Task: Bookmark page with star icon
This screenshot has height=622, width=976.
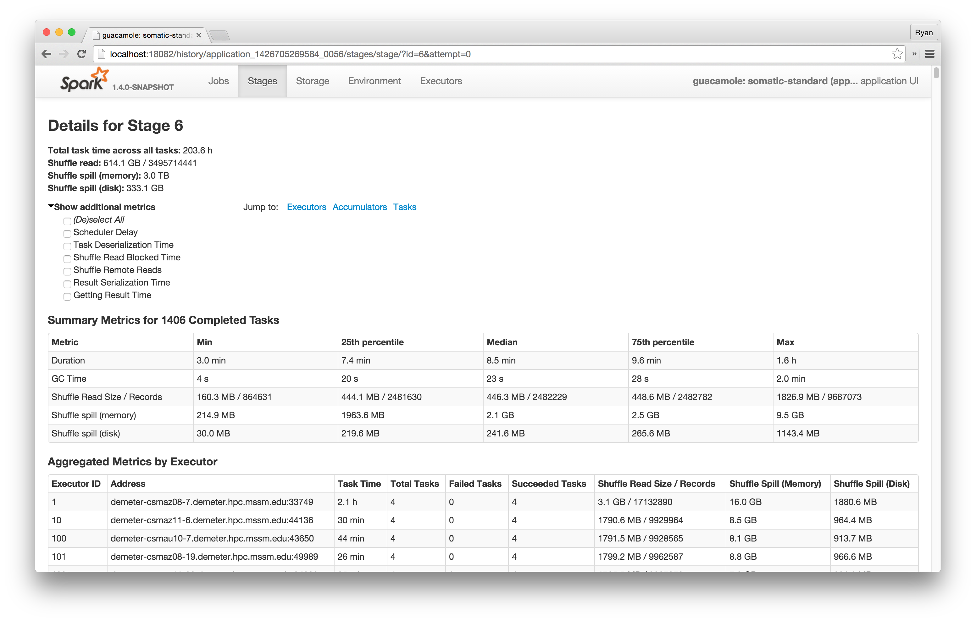Action: (x=897, y=54)
